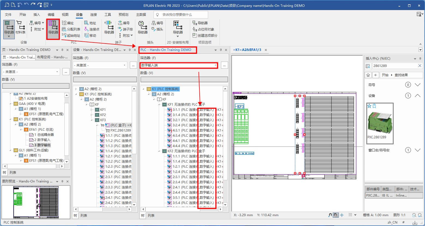425x226 pixels.
Task: Select KF3 in the 设备 navigator
Action: coord(103,120)
